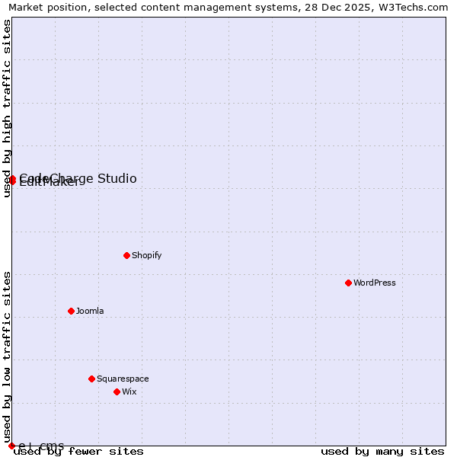Click the CodeCharge Studio label
The width and height of the screenshot is (457, 457).
coord(78,178)
